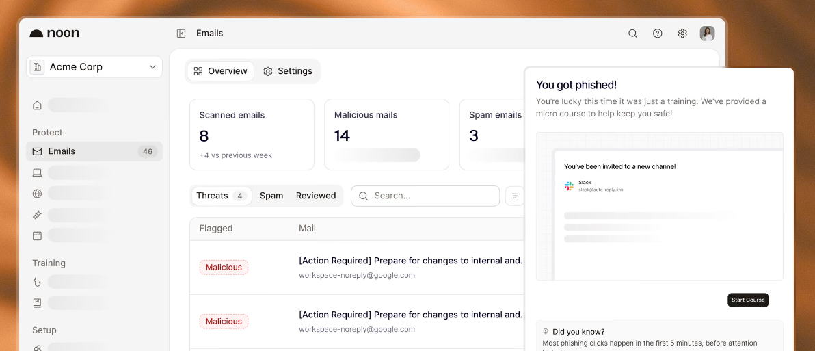Click the first Malicious tag

click(x=224, y=268)
